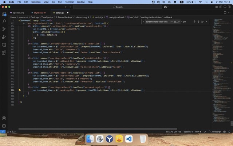This screenshot has width=233, height=146.
Task: Open the Accounts menu icon
Action: [x=4, y=118]
